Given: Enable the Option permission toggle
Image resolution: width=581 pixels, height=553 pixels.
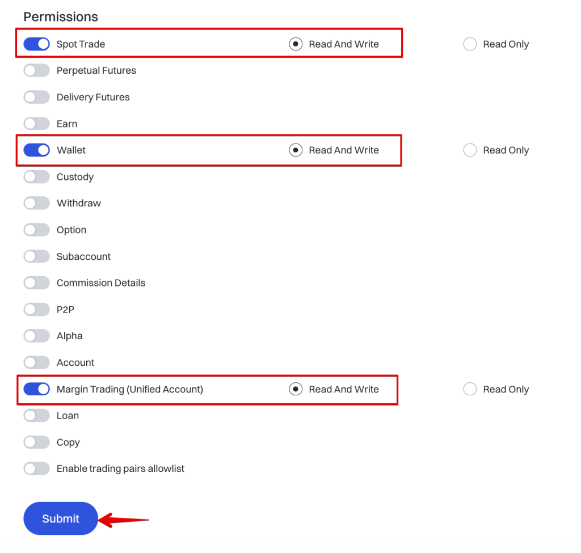Looking at the screenshot, I should 36,230.
